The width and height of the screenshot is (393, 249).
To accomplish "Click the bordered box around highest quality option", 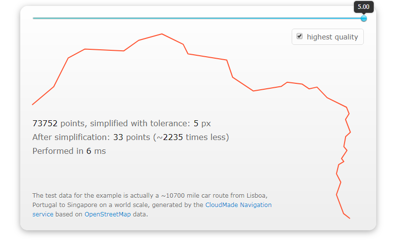I will coord(328,37).
